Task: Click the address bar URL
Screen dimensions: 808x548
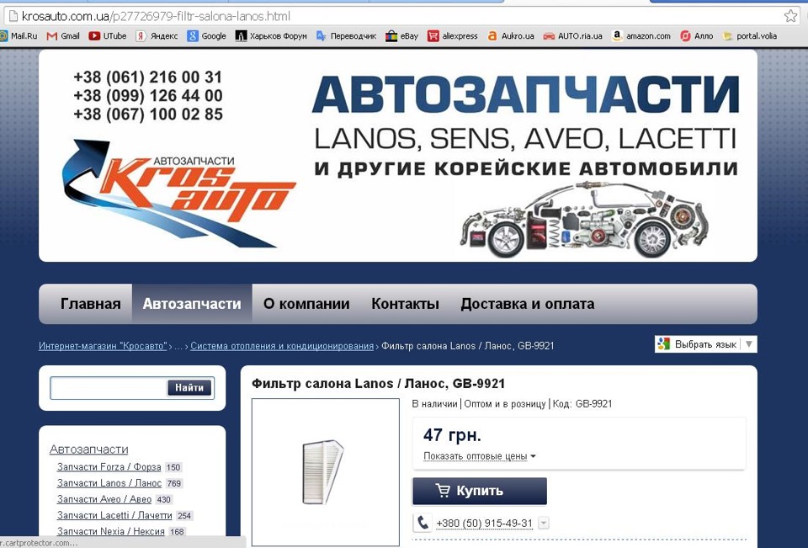Action: point(157,17)
